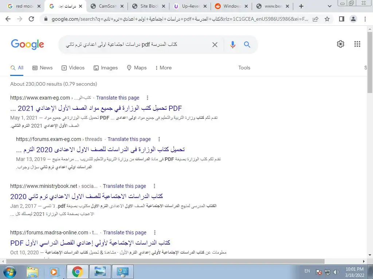
Task: Open the madrsa-online PDF result title
Action: point(90,243)
